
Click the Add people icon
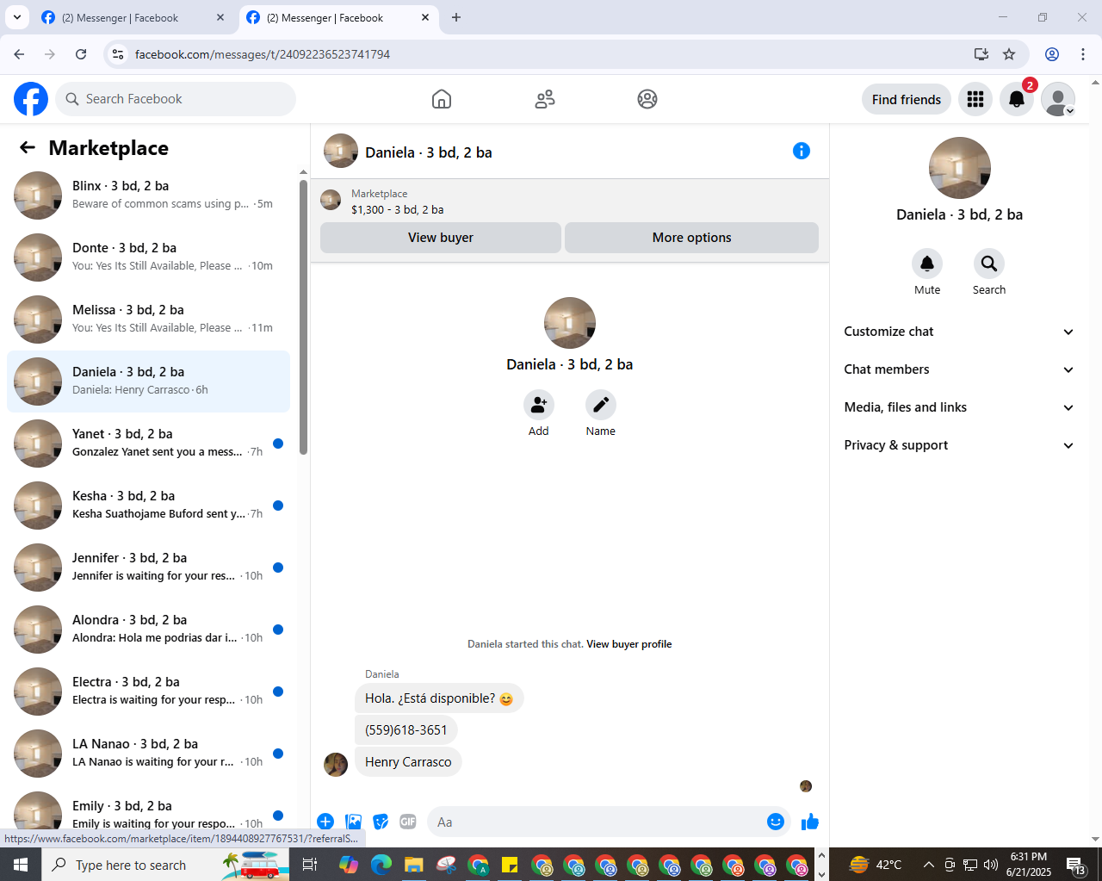click(x=539, y=404)
